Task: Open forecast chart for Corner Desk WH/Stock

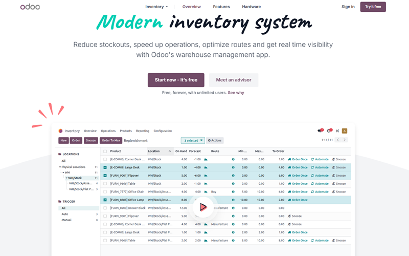Action: tap(206, 159)
